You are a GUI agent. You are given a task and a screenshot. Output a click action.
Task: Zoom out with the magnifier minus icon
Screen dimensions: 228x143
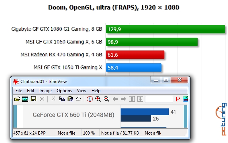(106, 99)
